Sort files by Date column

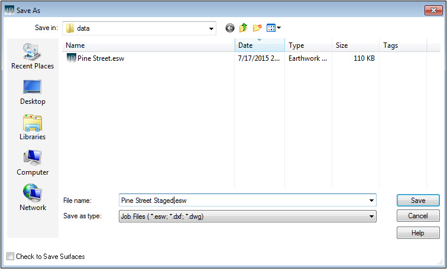[260, 45]
